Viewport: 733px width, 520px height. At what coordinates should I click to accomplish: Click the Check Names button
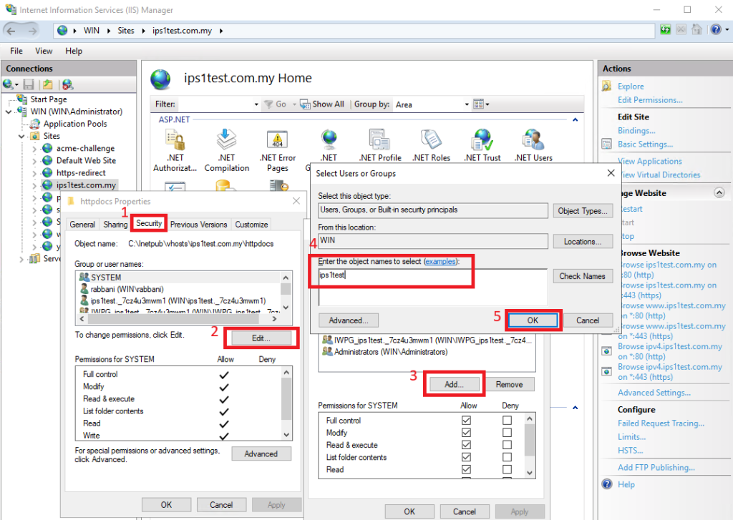(583, 275)
